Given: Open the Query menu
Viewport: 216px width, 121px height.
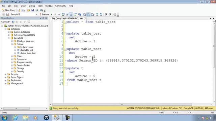Looking at the screenshot, I should (x=24, y=6).
